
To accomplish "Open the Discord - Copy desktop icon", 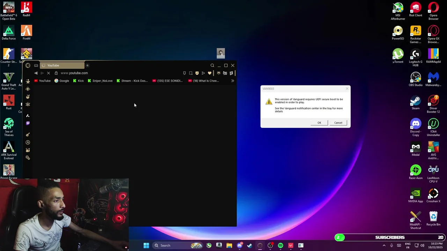I will pyautogui.click(x=416, y=128).
